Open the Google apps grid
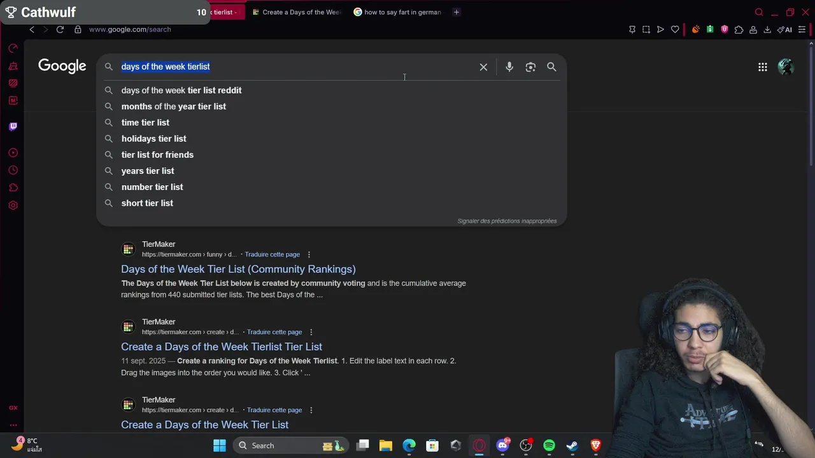 point(762,67)
